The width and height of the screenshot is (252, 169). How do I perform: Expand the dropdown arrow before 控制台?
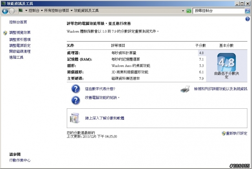click(x=26, y=11)
